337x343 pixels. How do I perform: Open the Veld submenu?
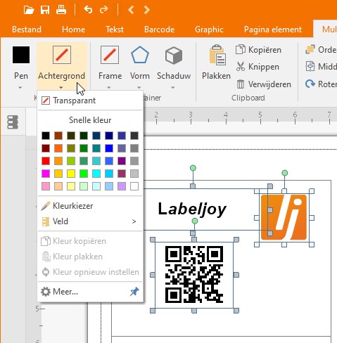pos(90,221)
